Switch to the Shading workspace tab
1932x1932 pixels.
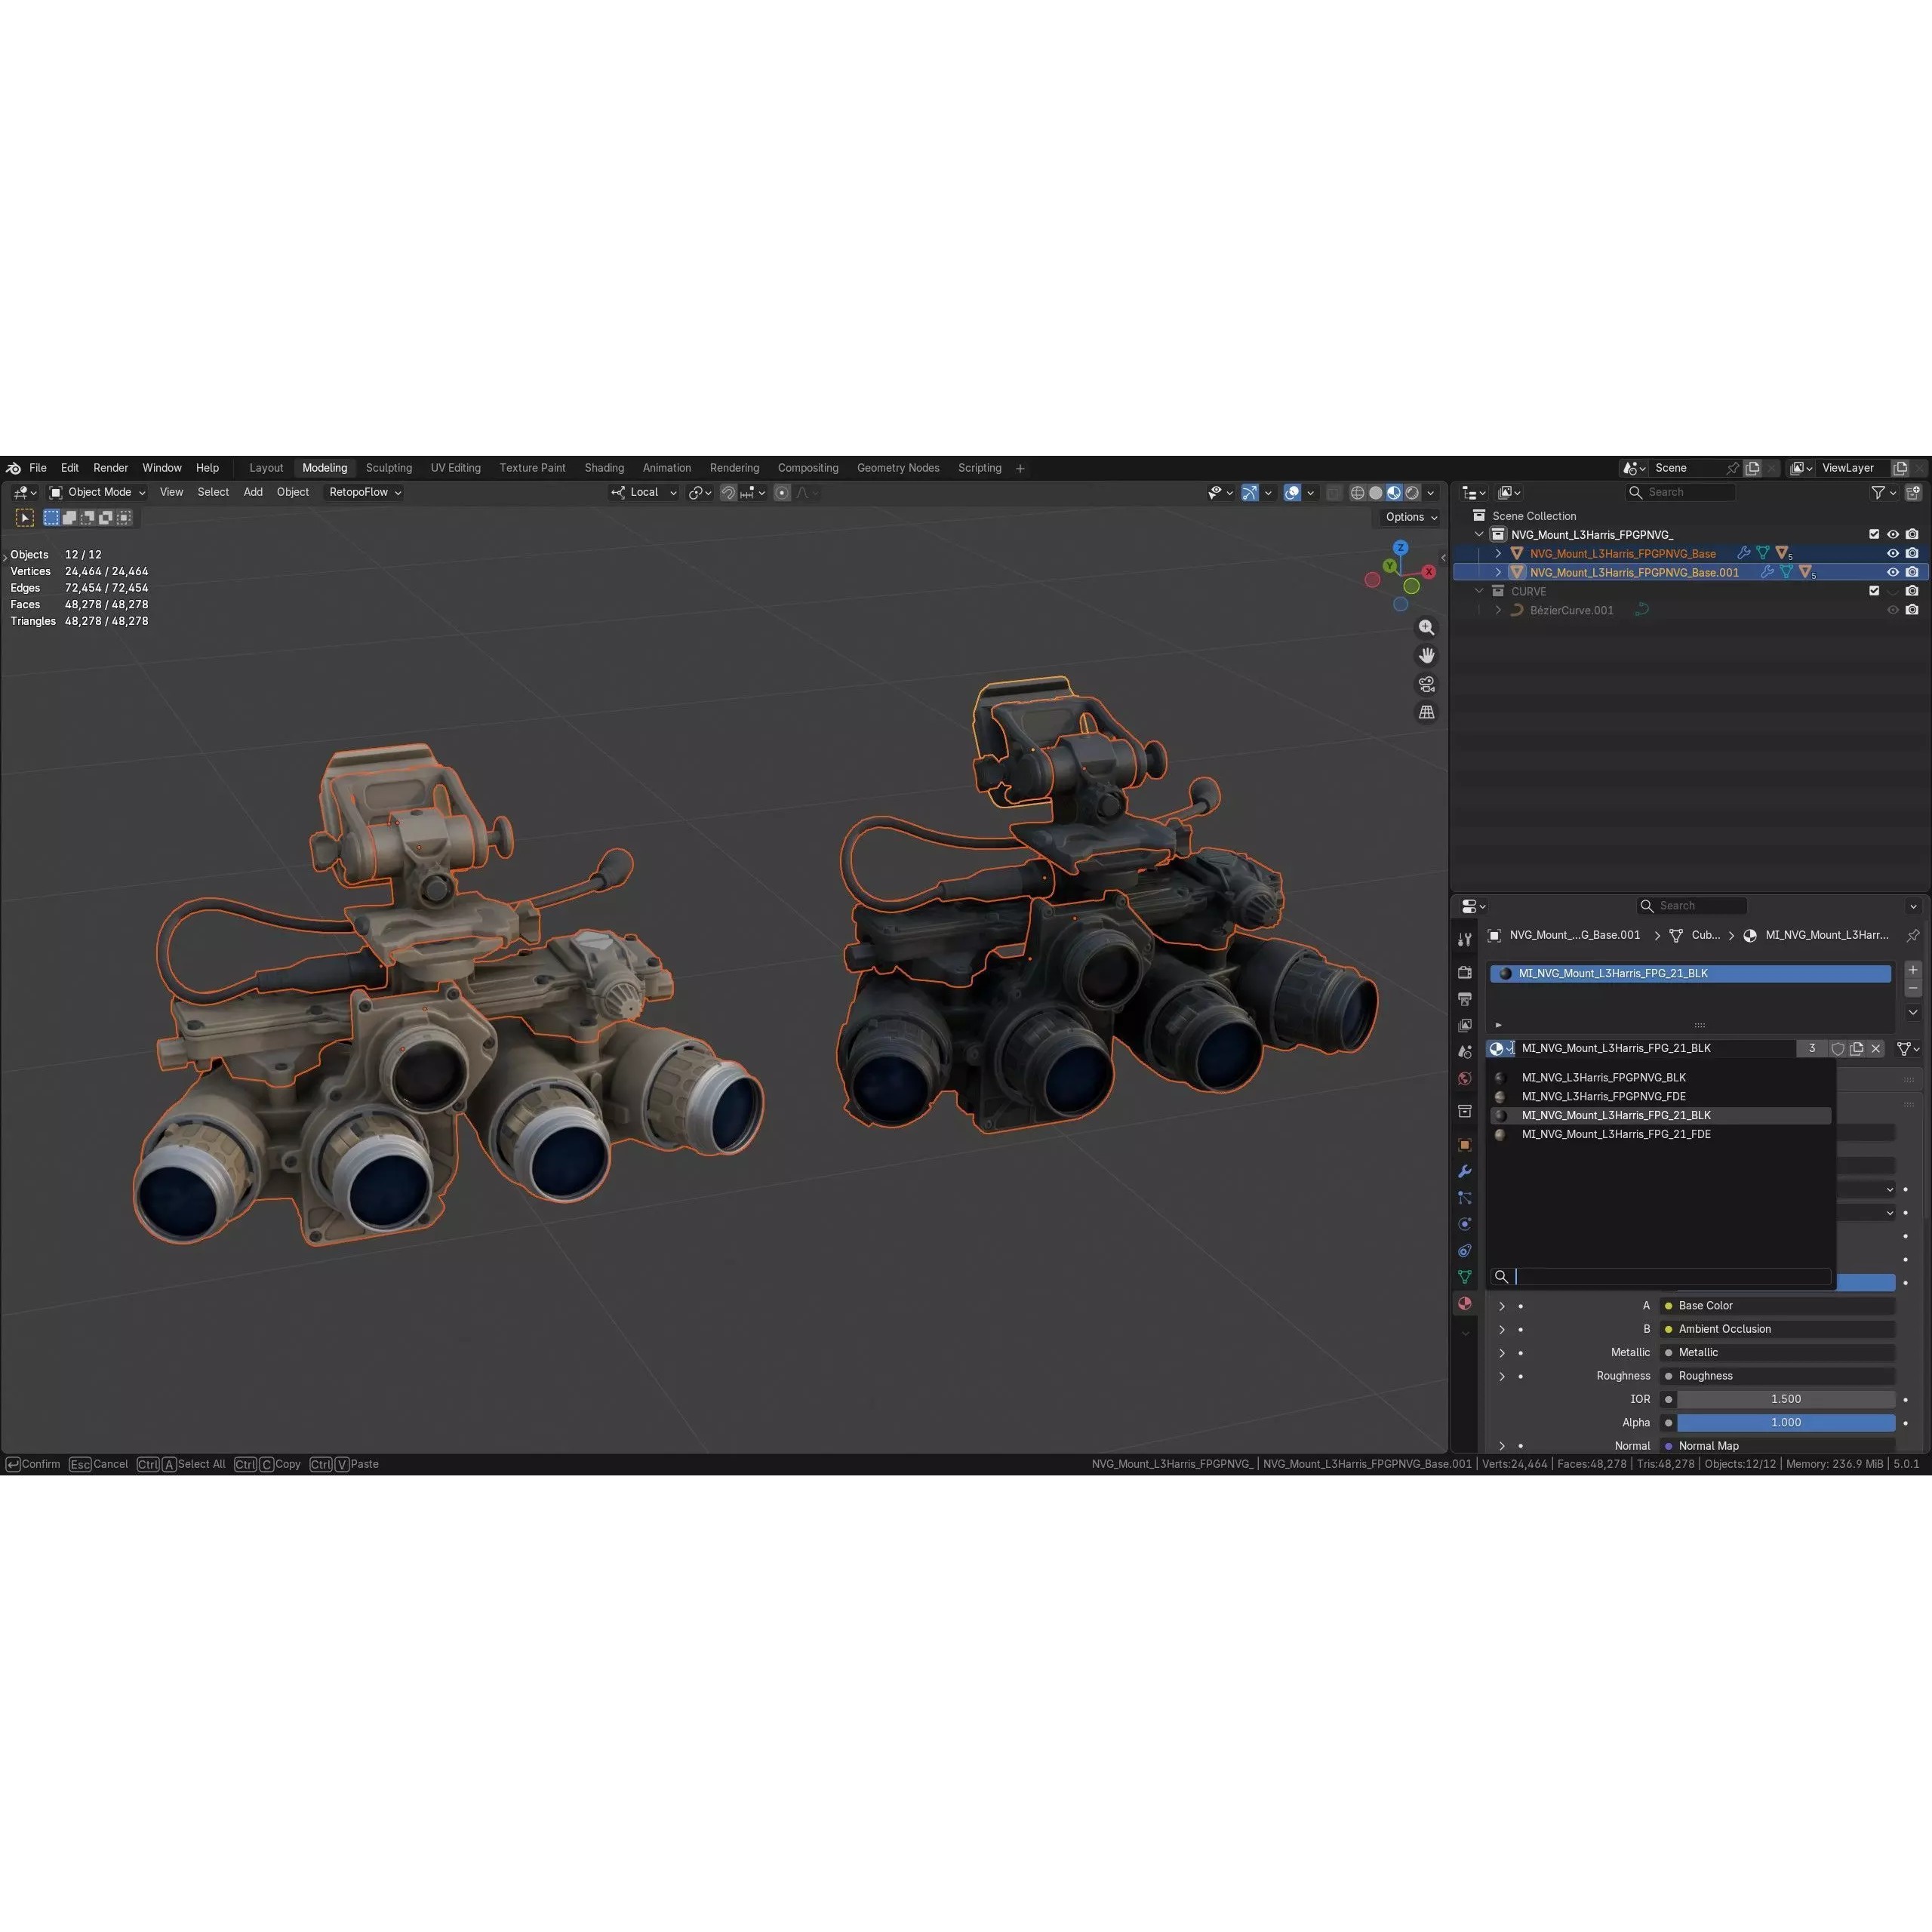604,467
